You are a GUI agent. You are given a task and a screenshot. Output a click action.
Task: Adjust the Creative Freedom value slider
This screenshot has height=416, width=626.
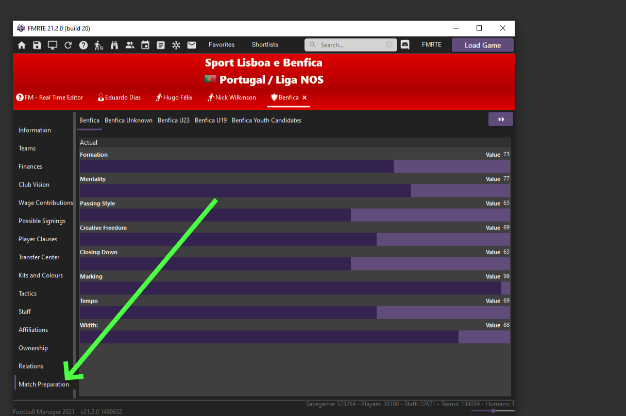pos(295,239)
